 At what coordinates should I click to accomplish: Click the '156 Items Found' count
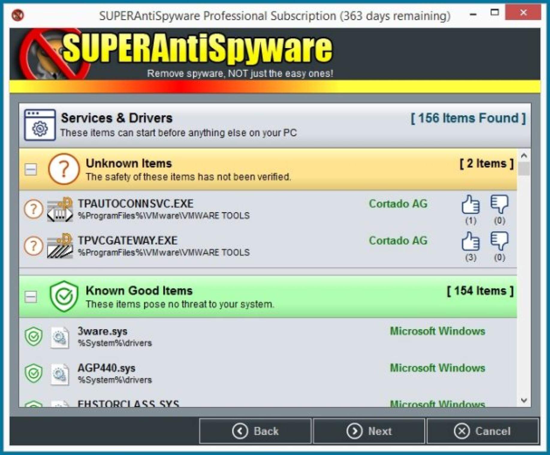click(x=468, y=118)
